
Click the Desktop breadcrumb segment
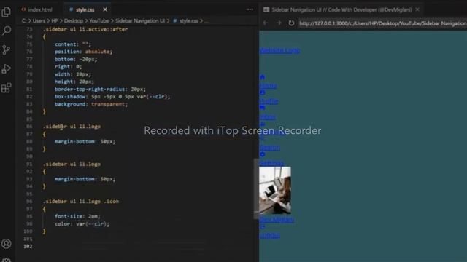[73, 21]
